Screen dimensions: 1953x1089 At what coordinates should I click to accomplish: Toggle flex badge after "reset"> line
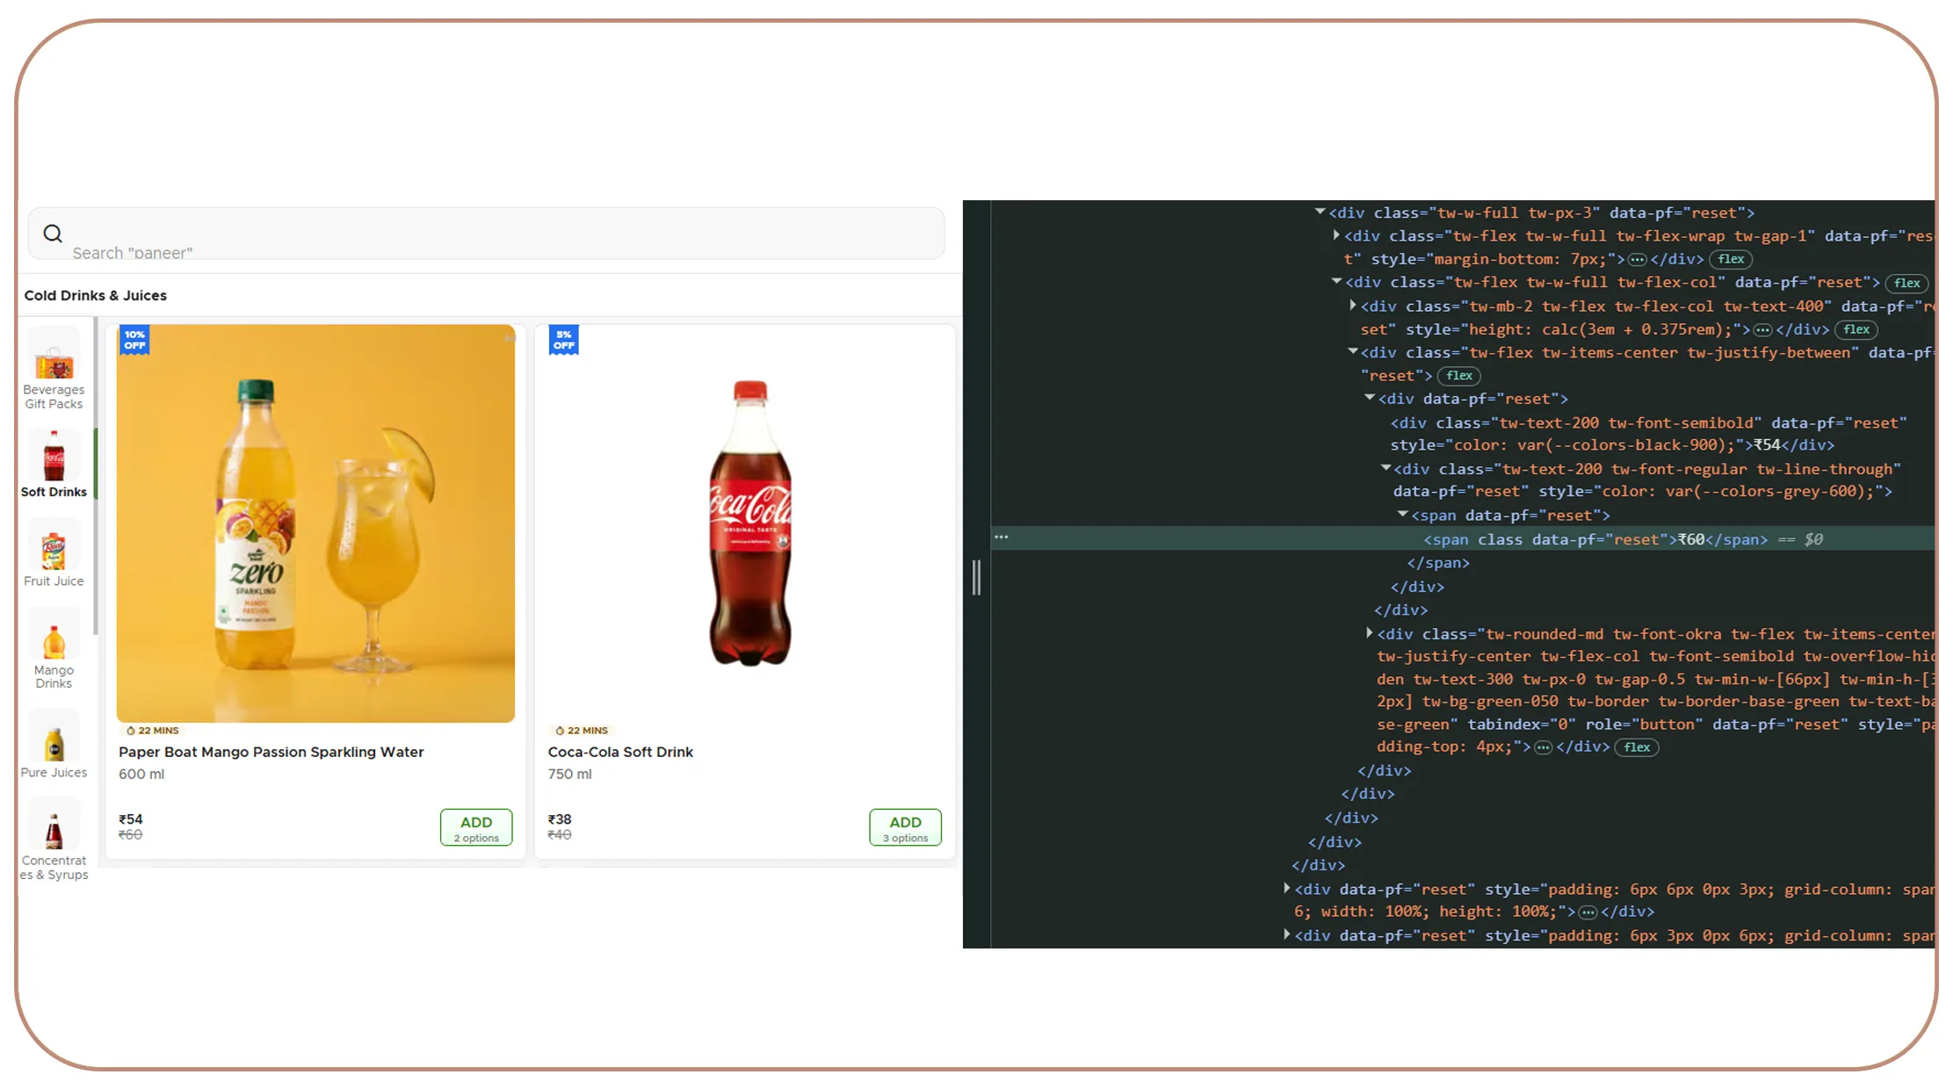[1459, 376]
